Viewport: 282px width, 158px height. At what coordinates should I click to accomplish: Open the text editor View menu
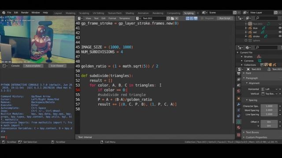point(88,18)
